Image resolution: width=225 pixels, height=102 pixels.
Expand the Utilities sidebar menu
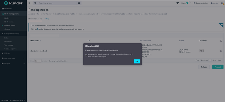pyautogui.click(x=13, y=53)
